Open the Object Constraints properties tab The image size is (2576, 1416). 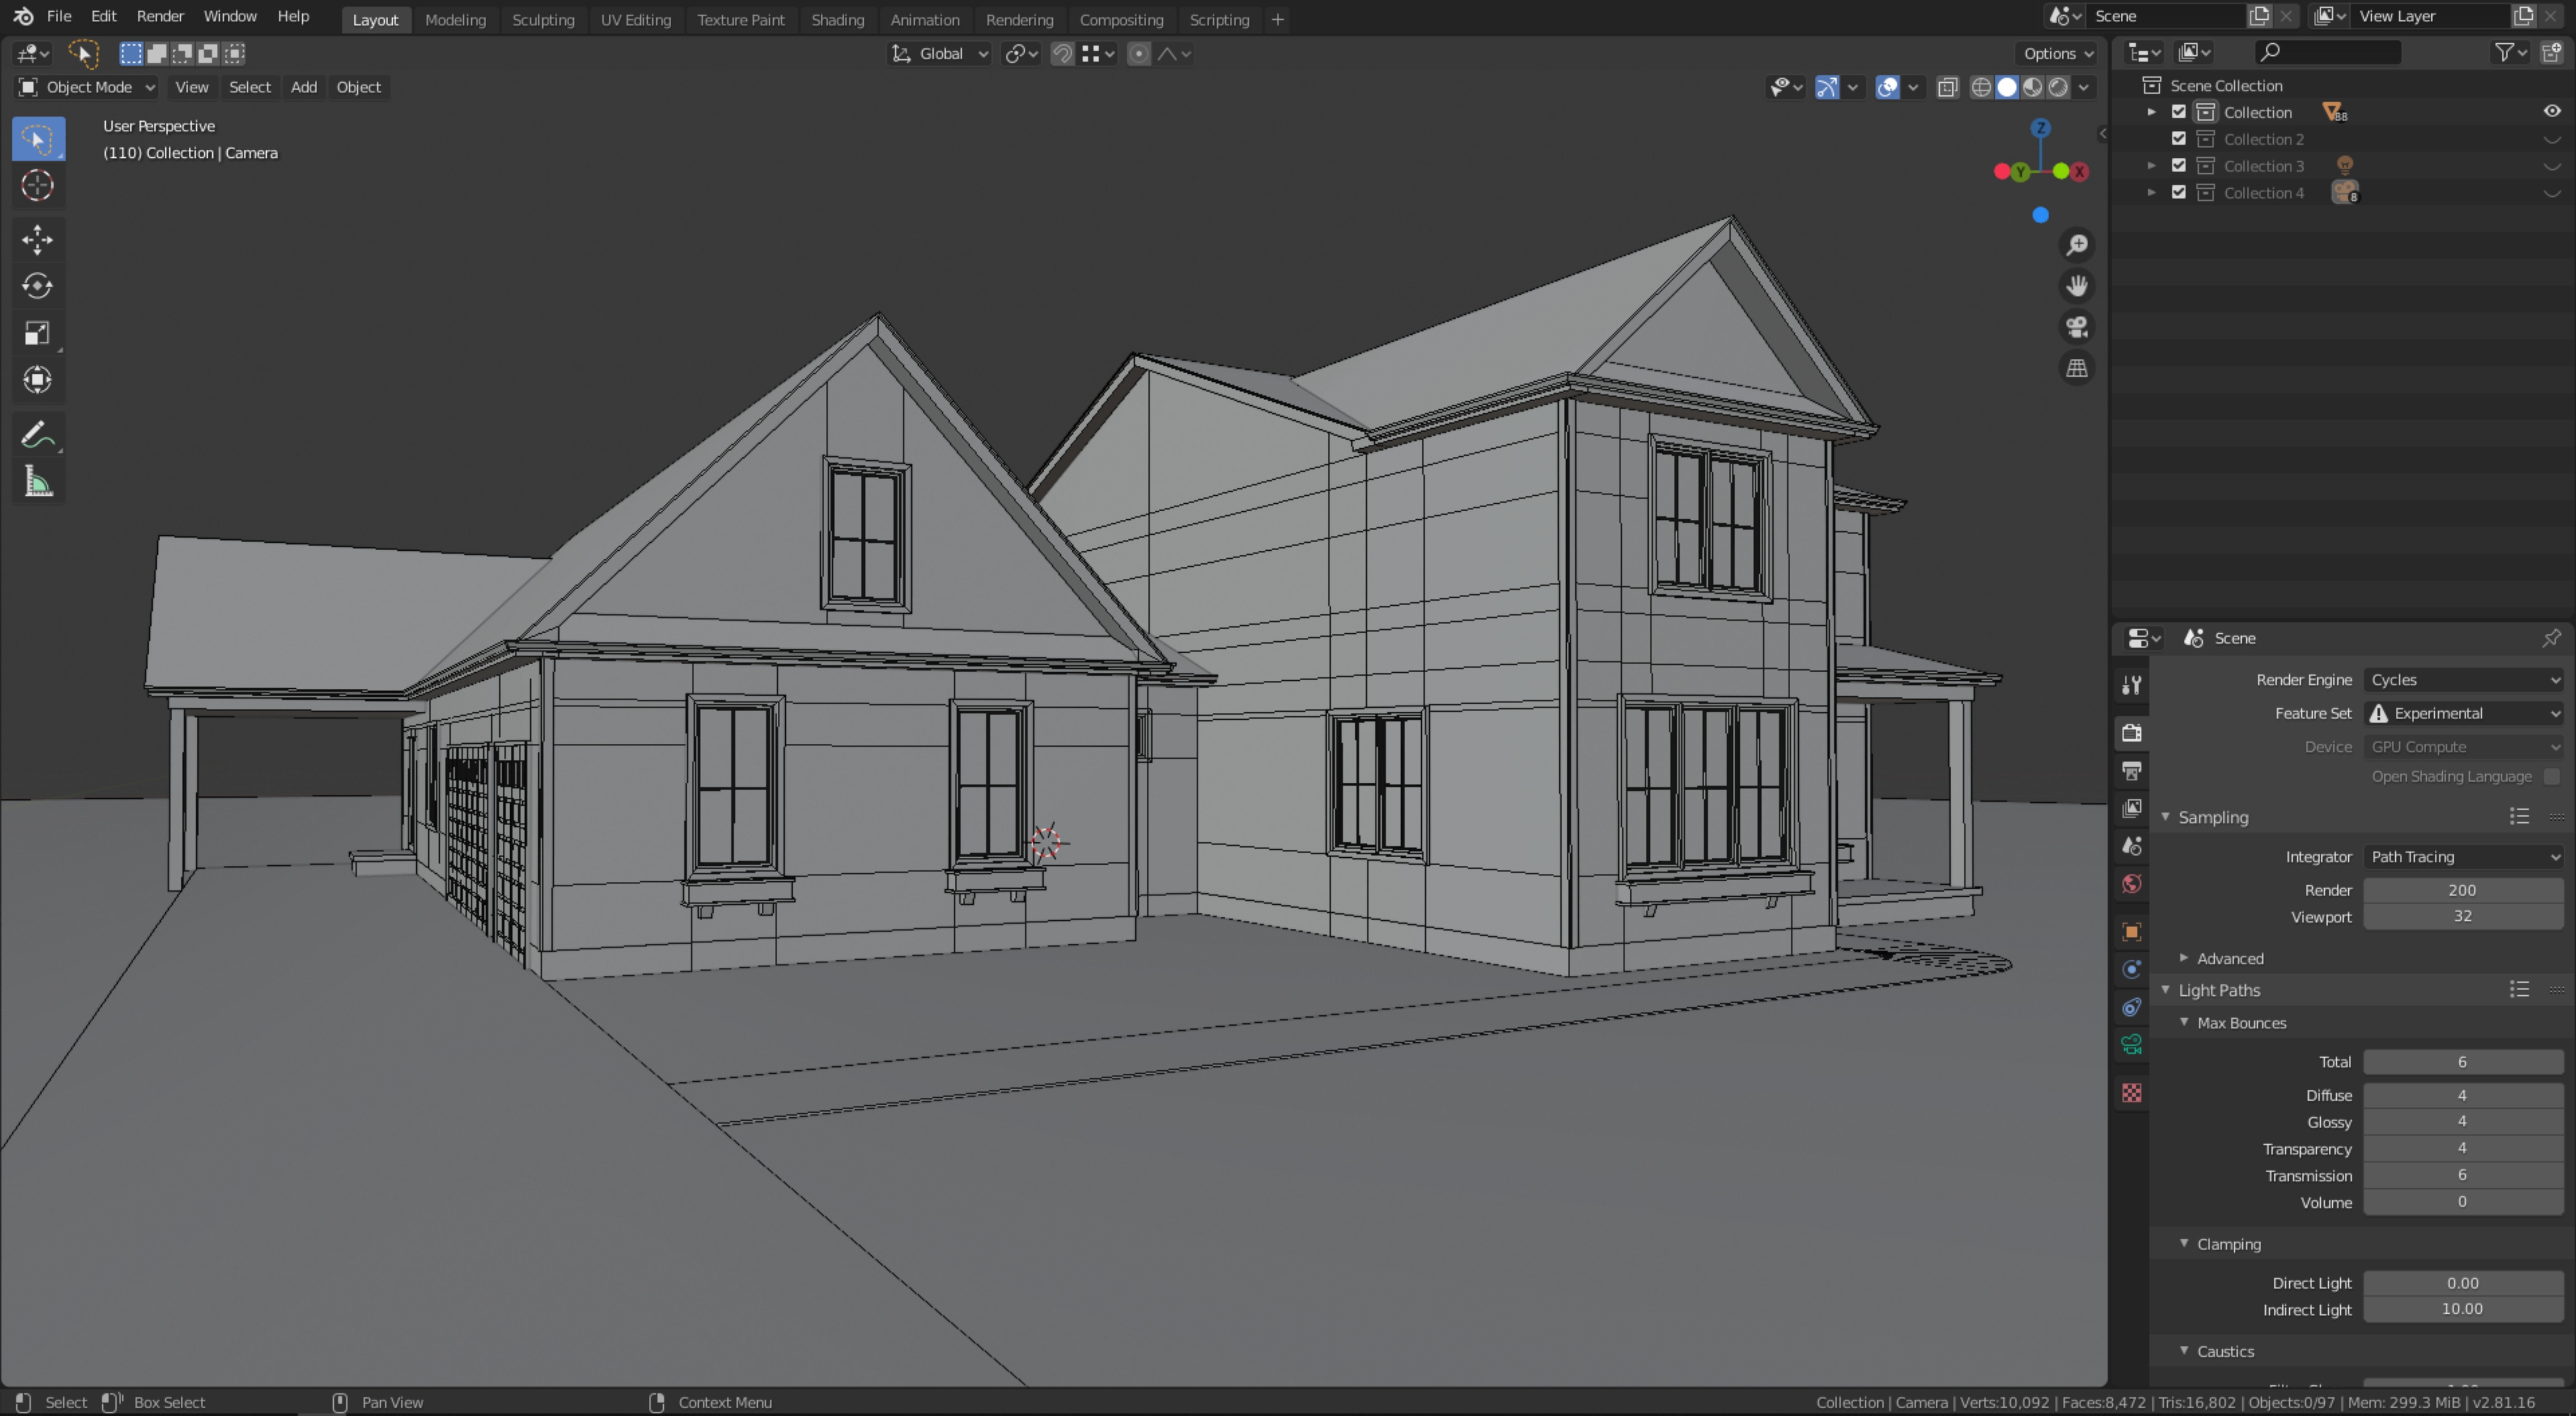[x=2131, y=1007]
